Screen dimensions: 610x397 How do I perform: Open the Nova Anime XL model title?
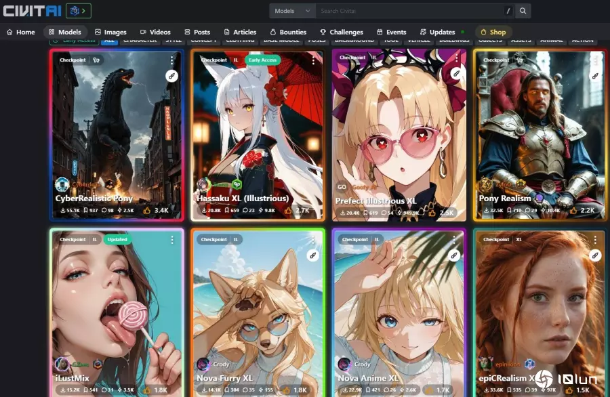[367, 378]
